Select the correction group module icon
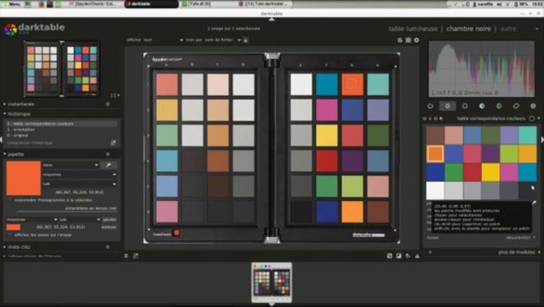544x307 pixels. [x=516, y=106]
